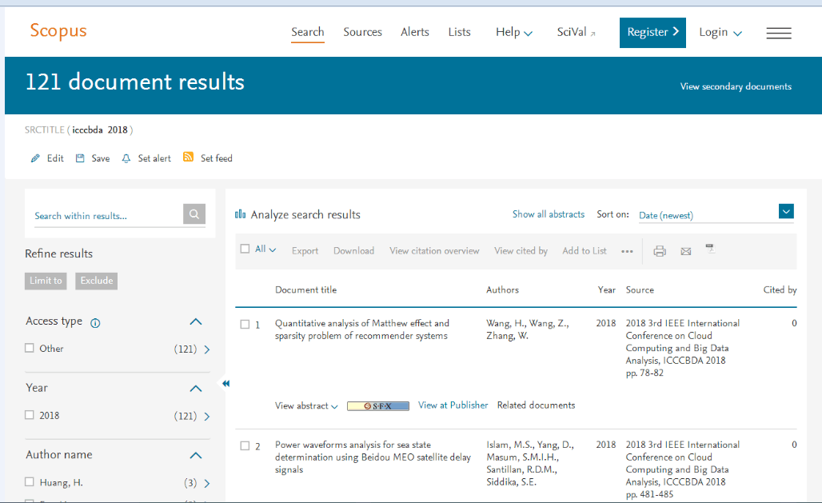
Task: Tick the Huang, H. author checkbox
Action: pos(30,481)
